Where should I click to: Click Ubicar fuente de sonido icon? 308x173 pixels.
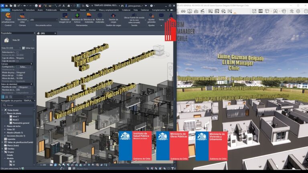134,15
